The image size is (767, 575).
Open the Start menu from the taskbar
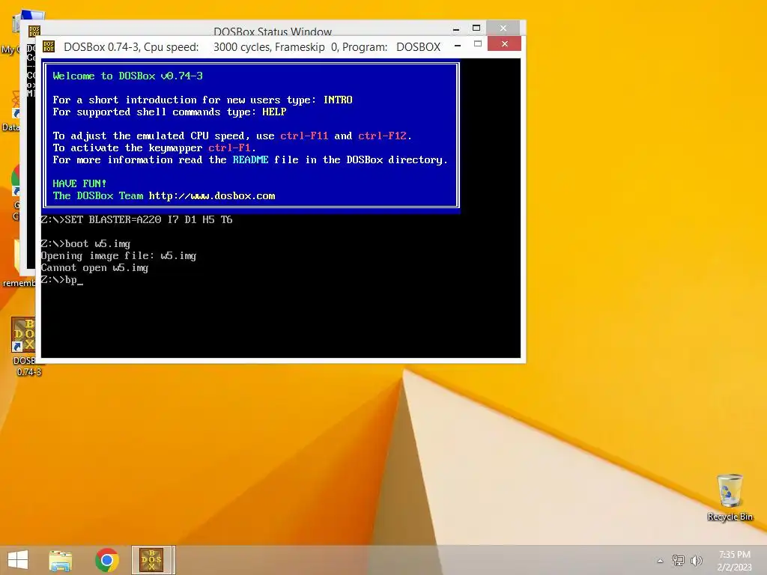point(18,560)
